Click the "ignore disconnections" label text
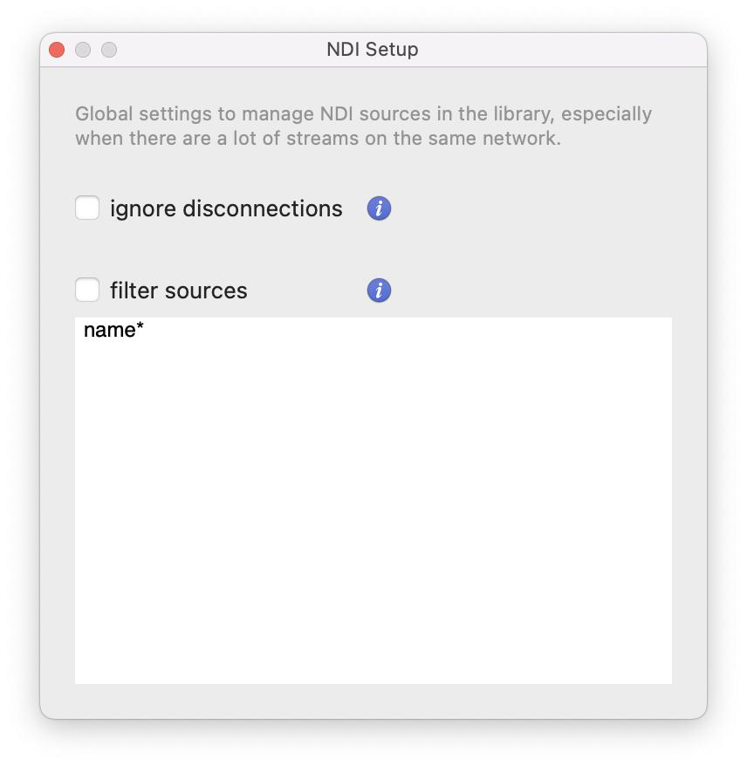Image resolution: width=747 pixels, height=766 pixels. pos(226,209)
